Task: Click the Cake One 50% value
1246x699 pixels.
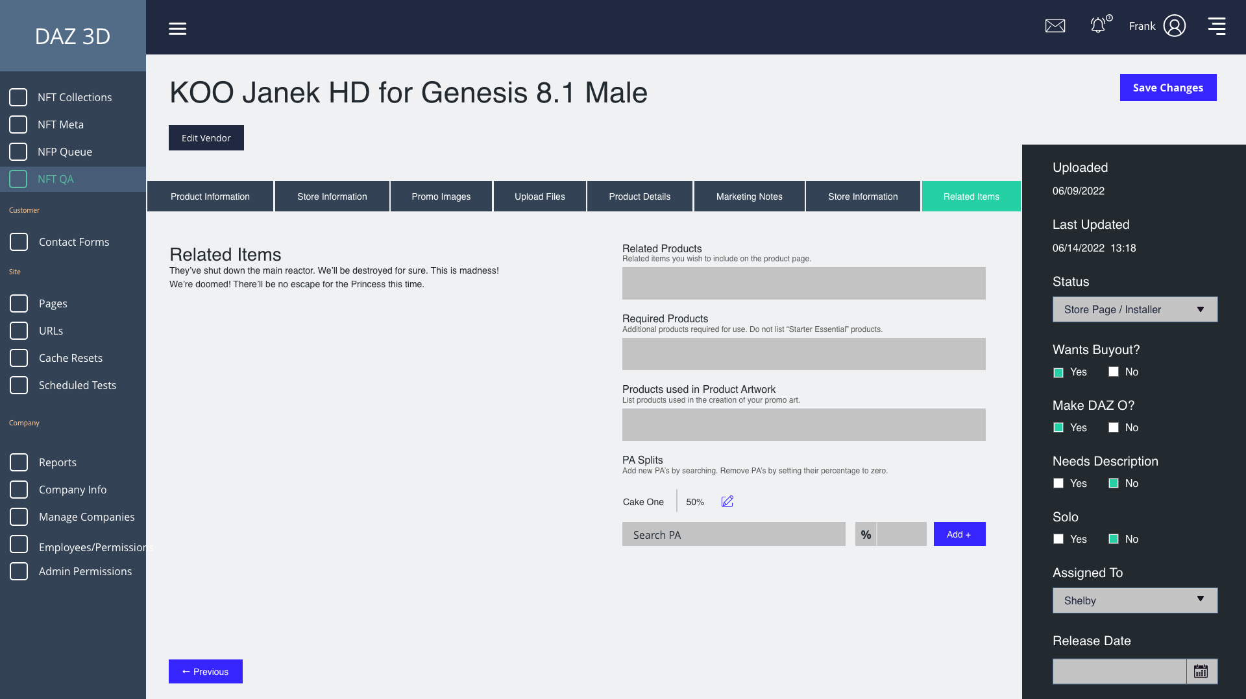Action: [x=695, y=502]
